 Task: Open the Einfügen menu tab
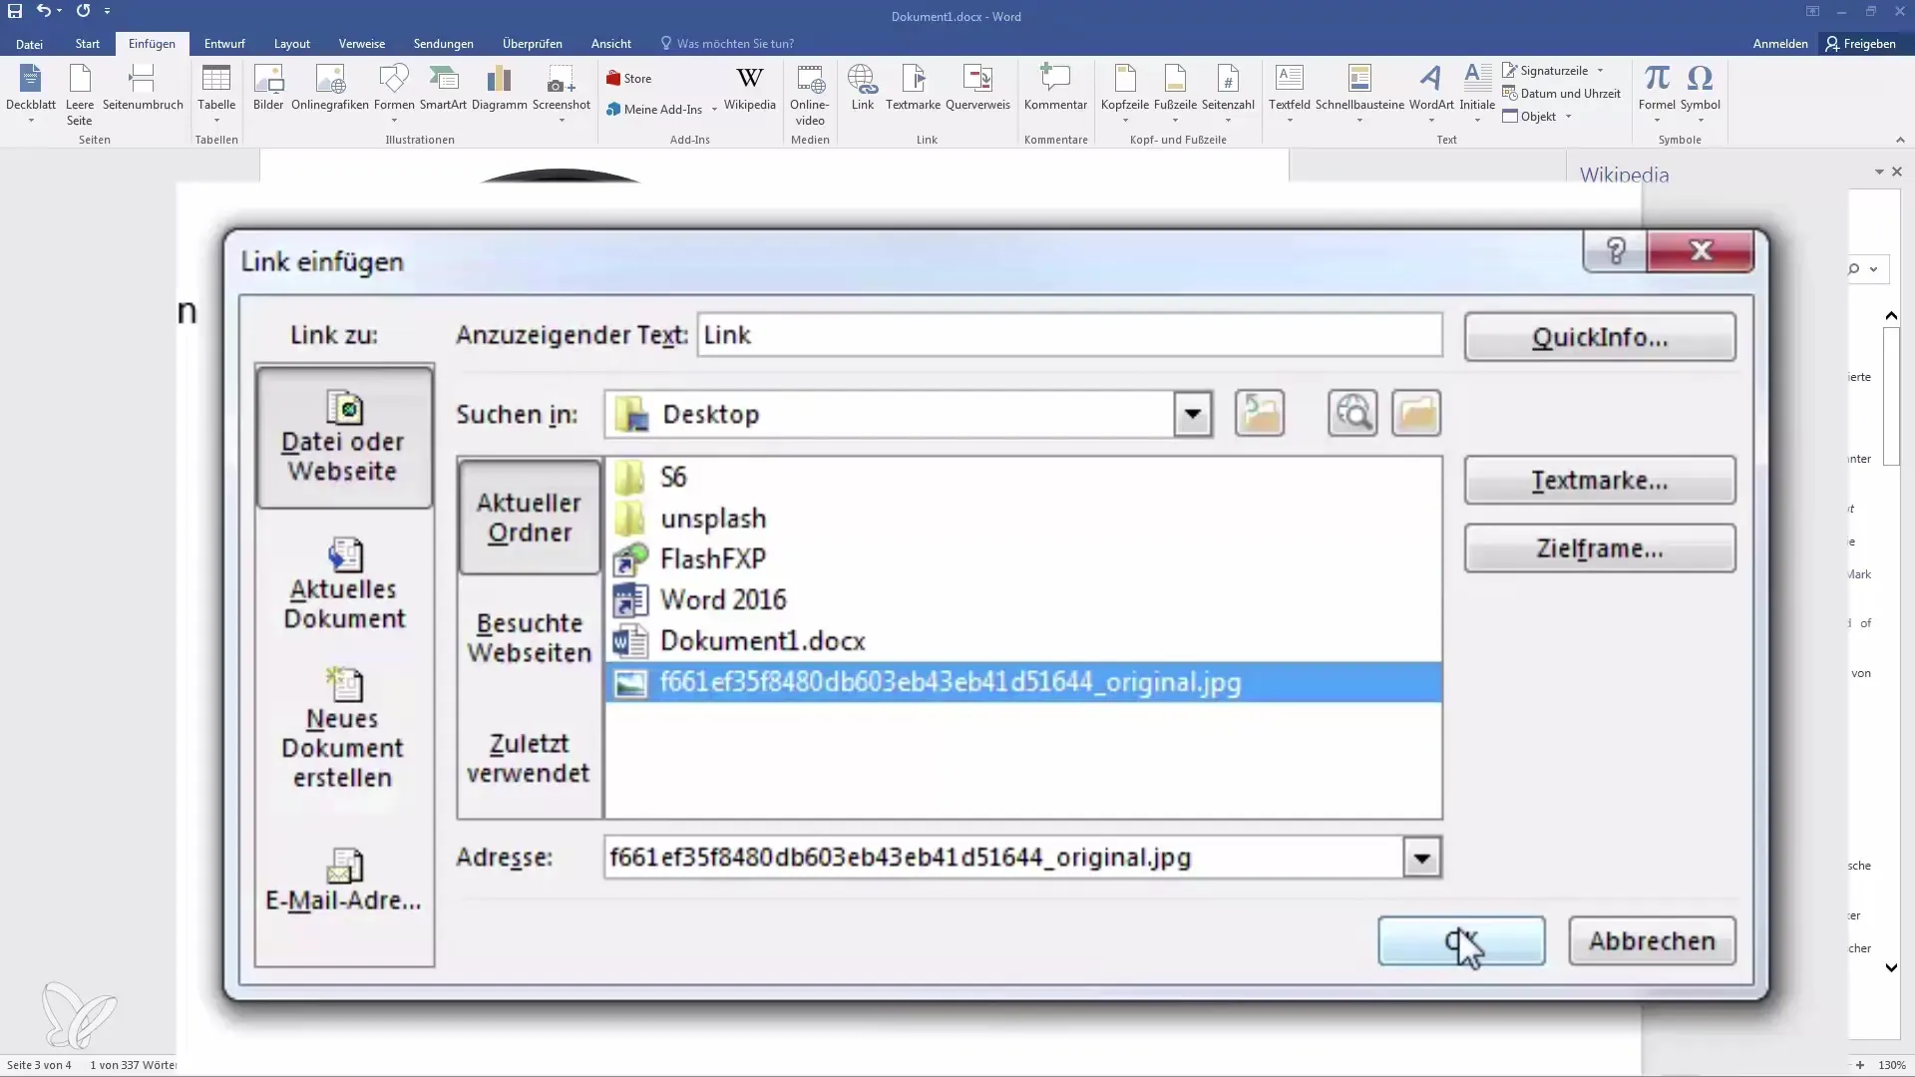click(150, 44)
